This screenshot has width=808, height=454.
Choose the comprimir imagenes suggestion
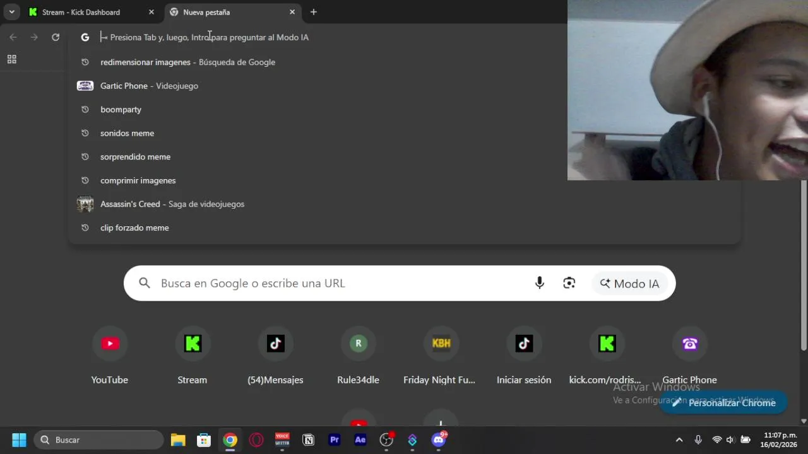(404, 180)
